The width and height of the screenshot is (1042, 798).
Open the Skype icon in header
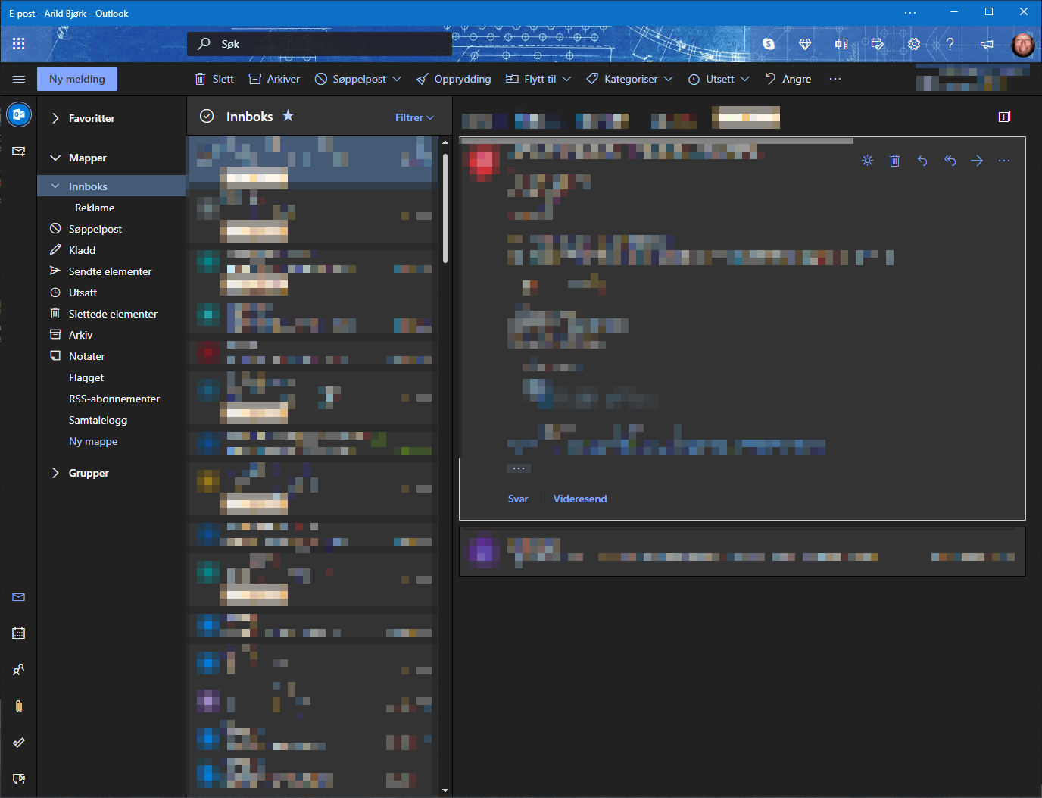point(769,44)
